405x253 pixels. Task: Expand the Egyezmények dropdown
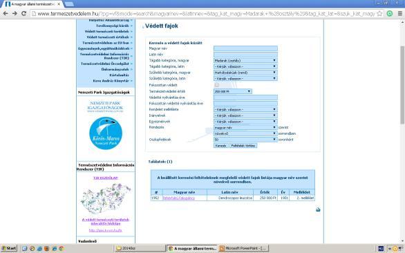point(245,122)
